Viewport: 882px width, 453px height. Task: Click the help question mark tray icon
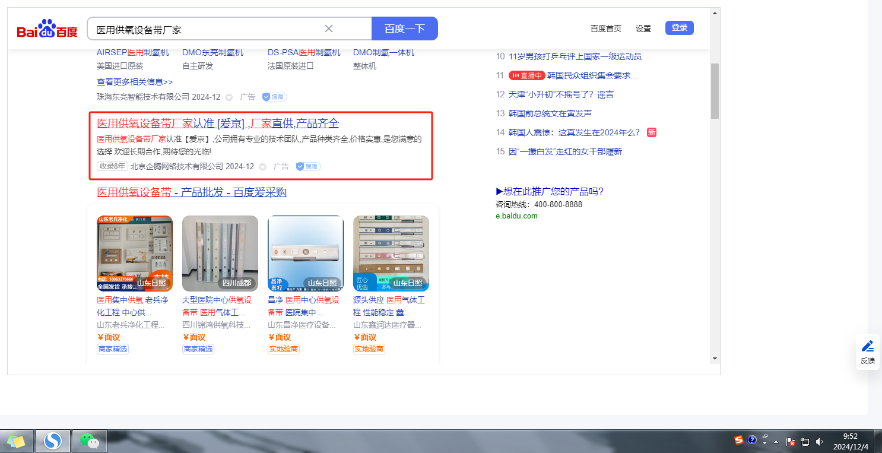pyautogui.click(x=752, y=440)
